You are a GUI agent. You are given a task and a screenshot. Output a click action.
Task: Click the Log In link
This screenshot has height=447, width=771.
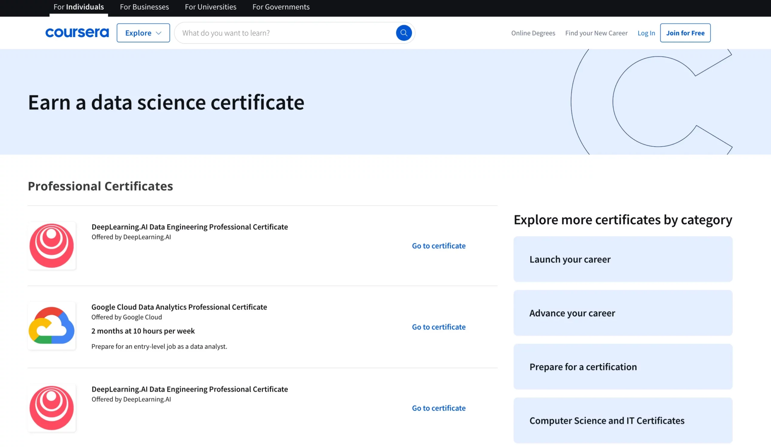pyautogui.click(x=646, y=33)
